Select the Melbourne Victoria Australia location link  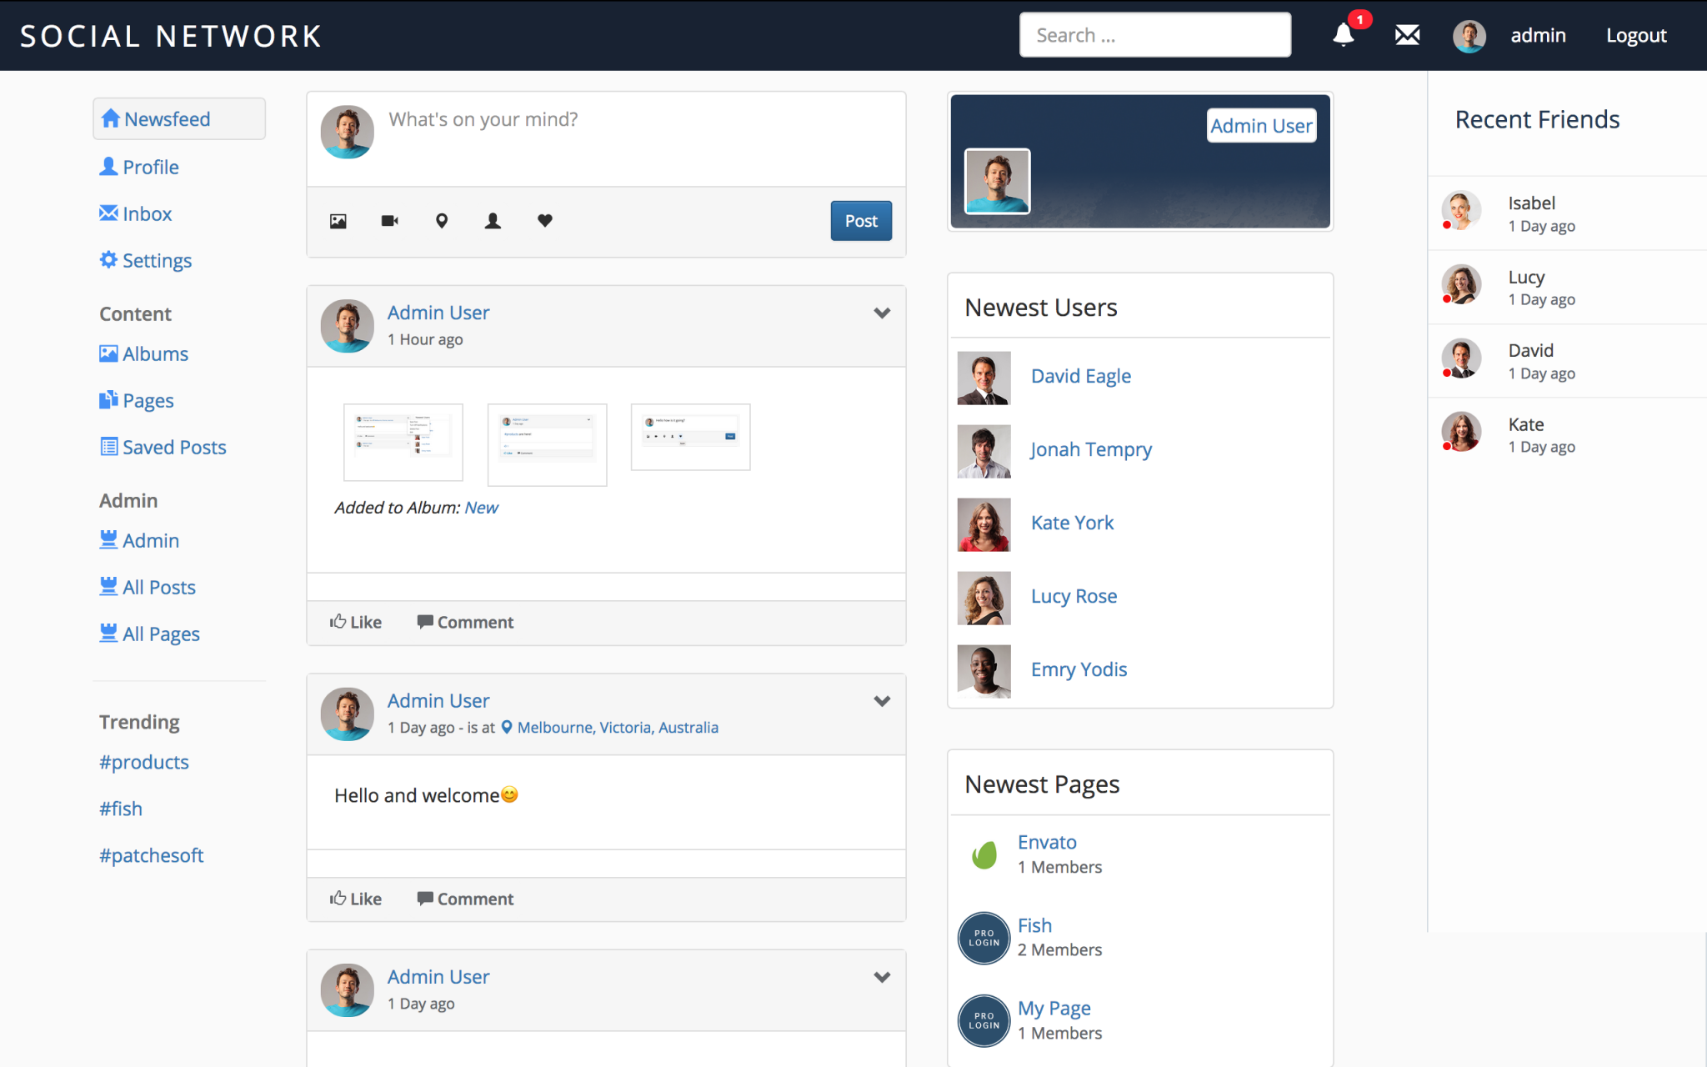click(617, 728)
